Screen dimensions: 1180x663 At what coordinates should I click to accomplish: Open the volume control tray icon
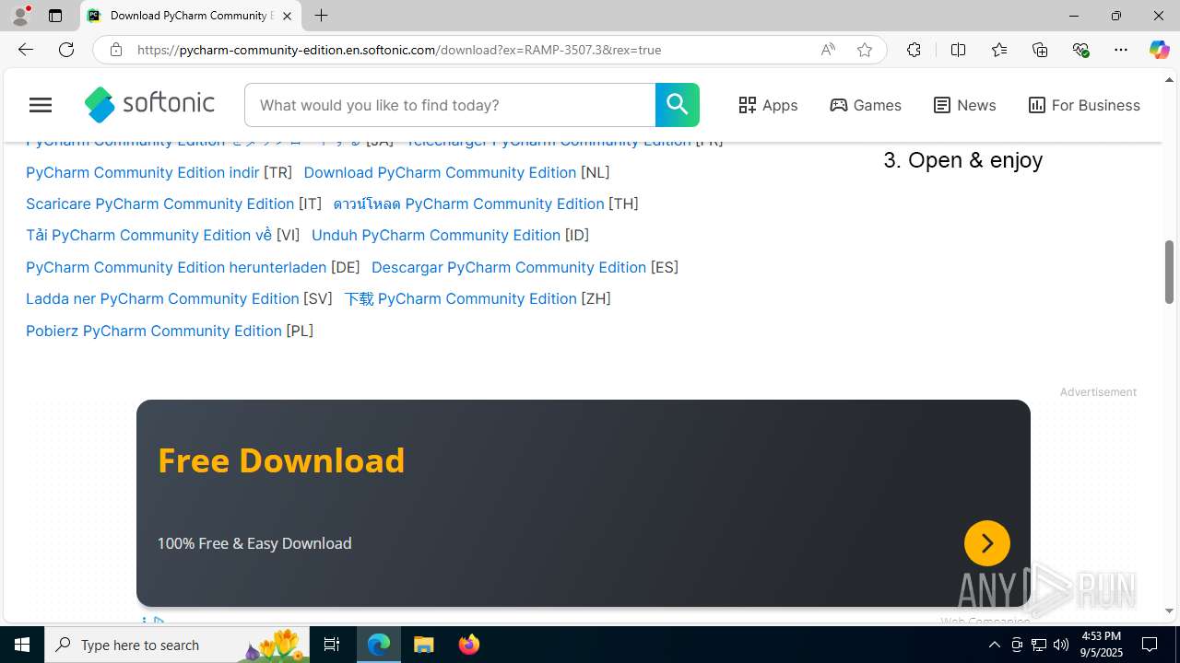1061,645
